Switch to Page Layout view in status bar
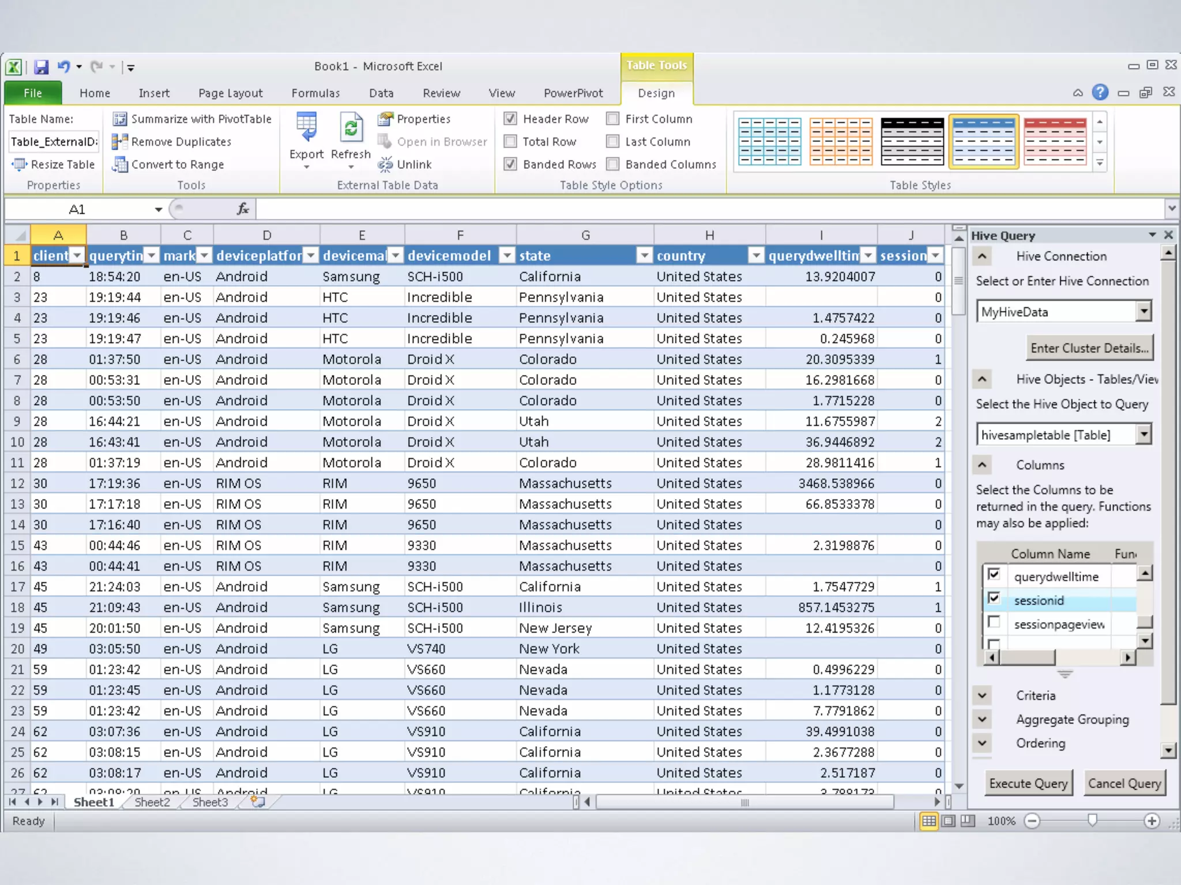 point(949,821)
